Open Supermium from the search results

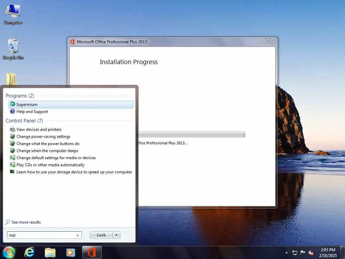pos(71,105)
